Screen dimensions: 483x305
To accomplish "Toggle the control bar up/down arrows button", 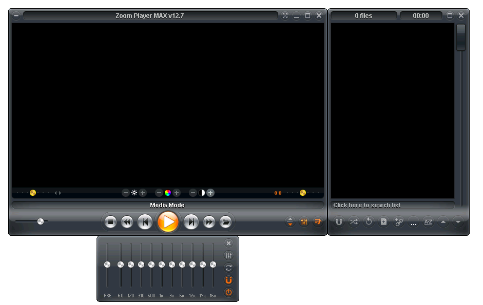I will click(x=290, y=221).
